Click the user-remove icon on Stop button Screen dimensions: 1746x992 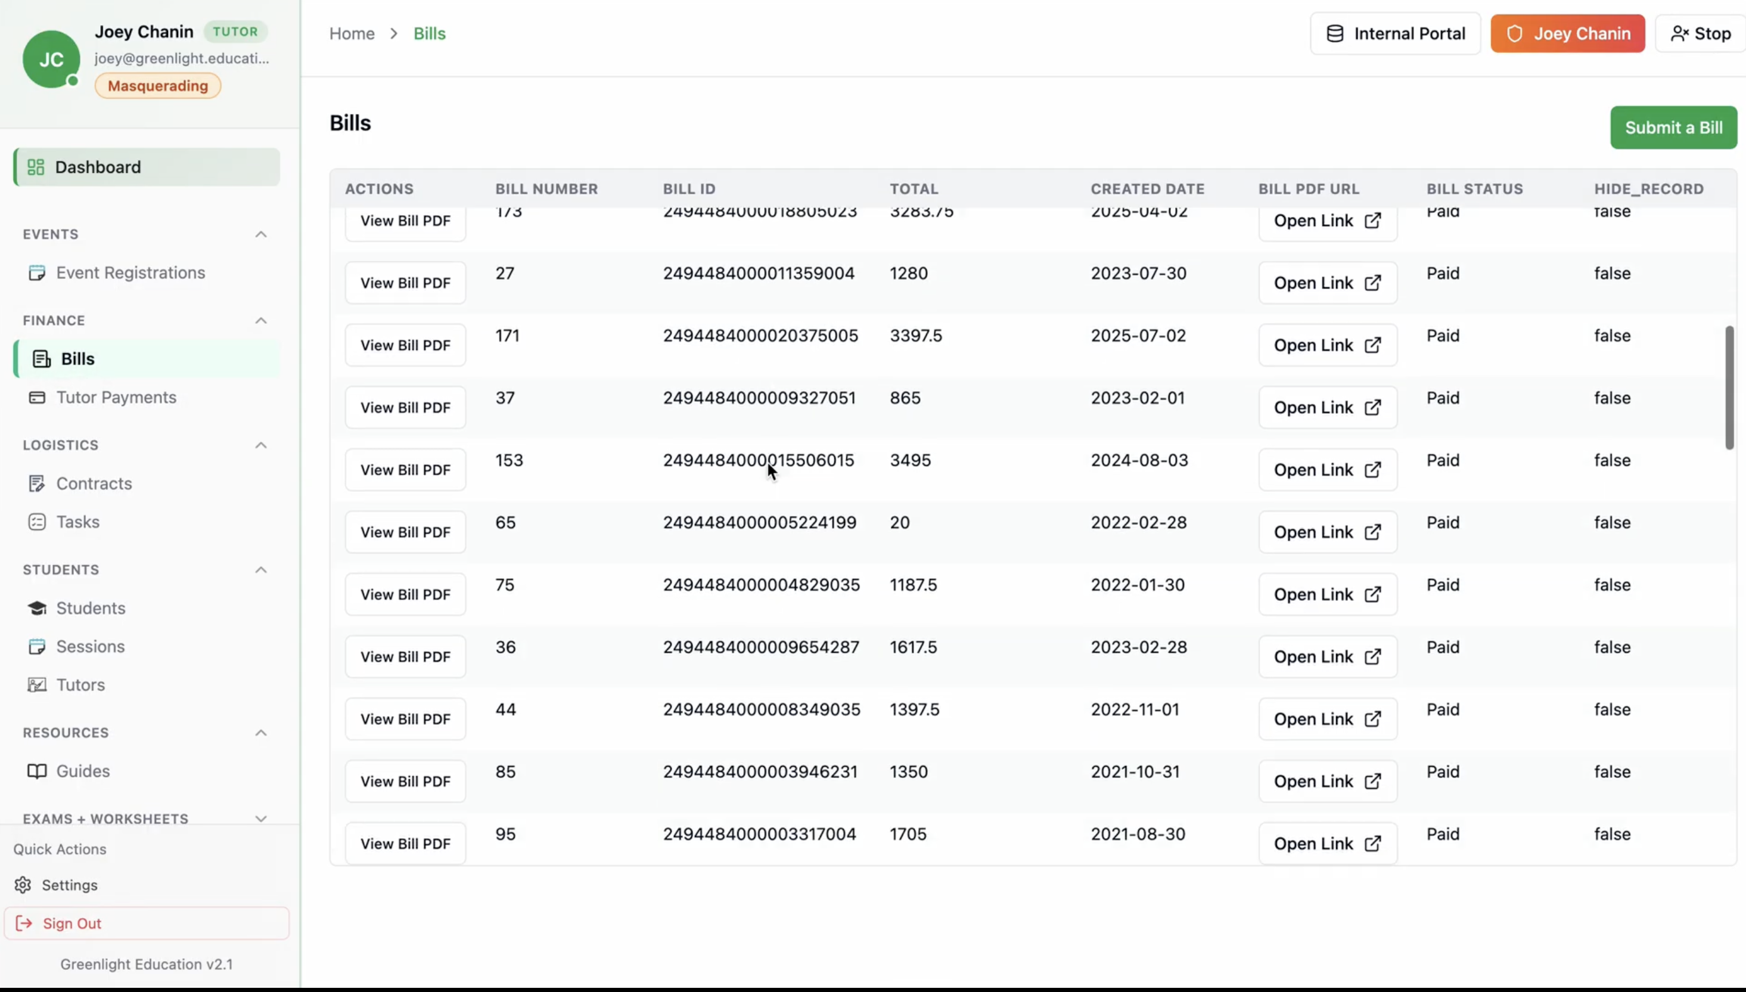click(1679, 33)
